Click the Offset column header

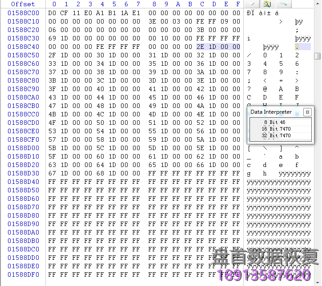click(23, 4)
